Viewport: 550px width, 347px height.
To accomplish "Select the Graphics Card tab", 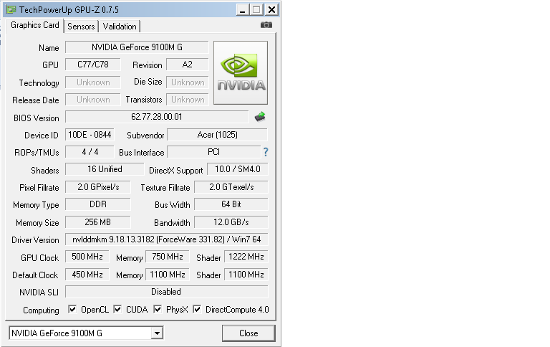I will [x=34, y=25].
